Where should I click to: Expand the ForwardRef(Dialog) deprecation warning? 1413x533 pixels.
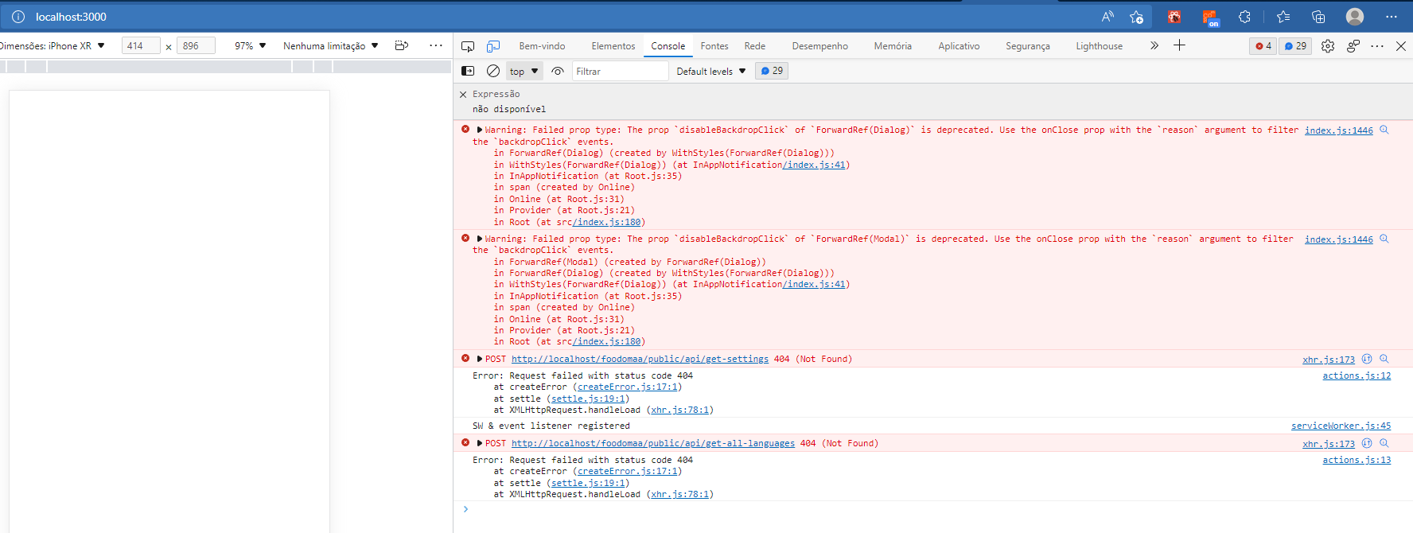480,130
